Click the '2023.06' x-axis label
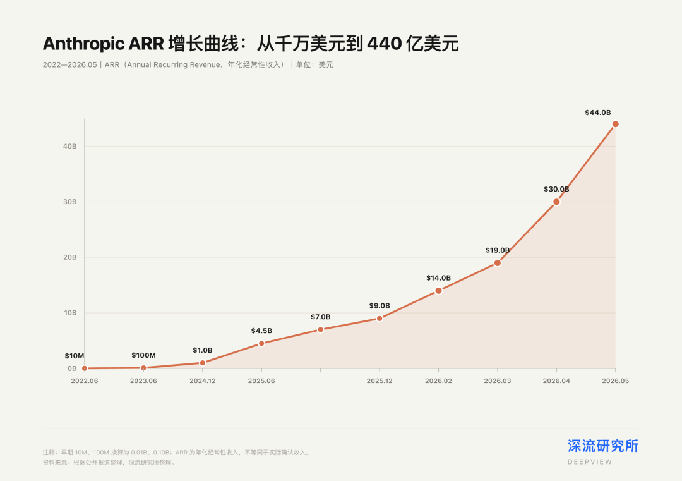 point(143,381)
